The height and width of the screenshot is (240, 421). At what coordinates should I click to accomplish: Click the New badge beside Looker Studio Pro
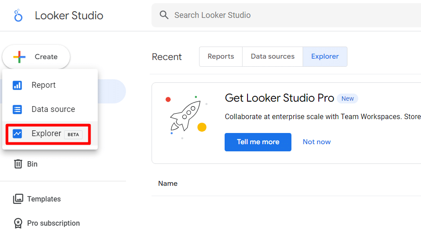pos(347,99)
